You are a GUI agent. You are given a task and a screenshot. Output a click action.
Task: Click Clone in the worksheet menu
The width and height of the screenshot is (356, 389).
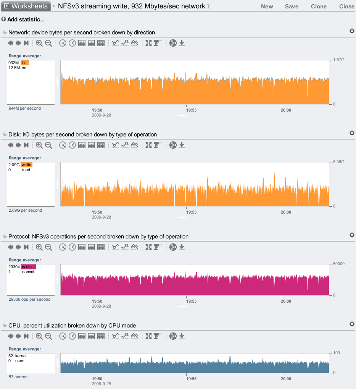[319, 6]
